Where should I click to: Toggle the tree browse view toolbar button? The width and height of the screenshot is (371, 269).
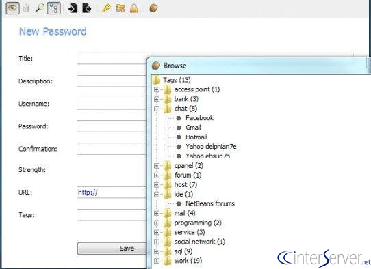click(x=53, y=8)
